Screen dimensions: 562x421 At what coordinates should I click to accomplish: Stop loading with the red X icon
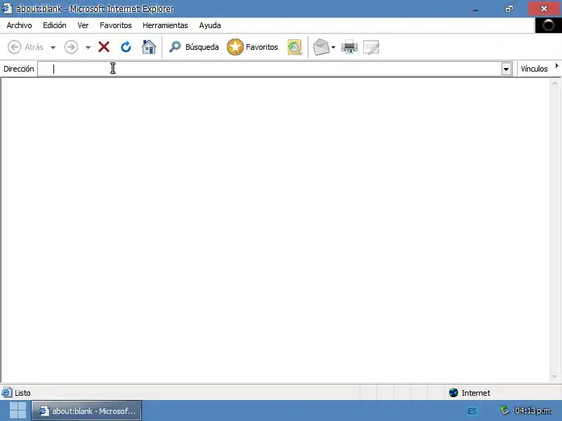104,47
